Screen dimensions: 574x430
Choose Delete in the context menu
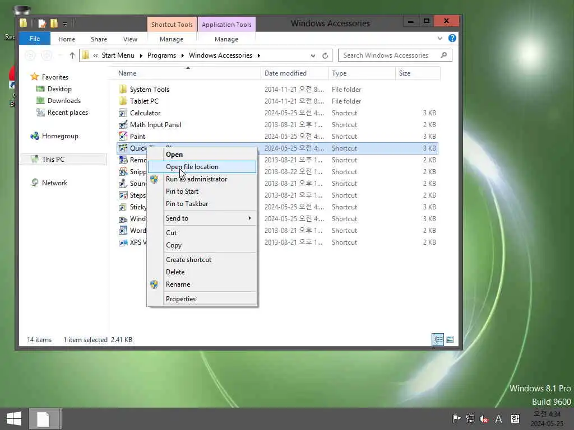[x=202, y=272]
